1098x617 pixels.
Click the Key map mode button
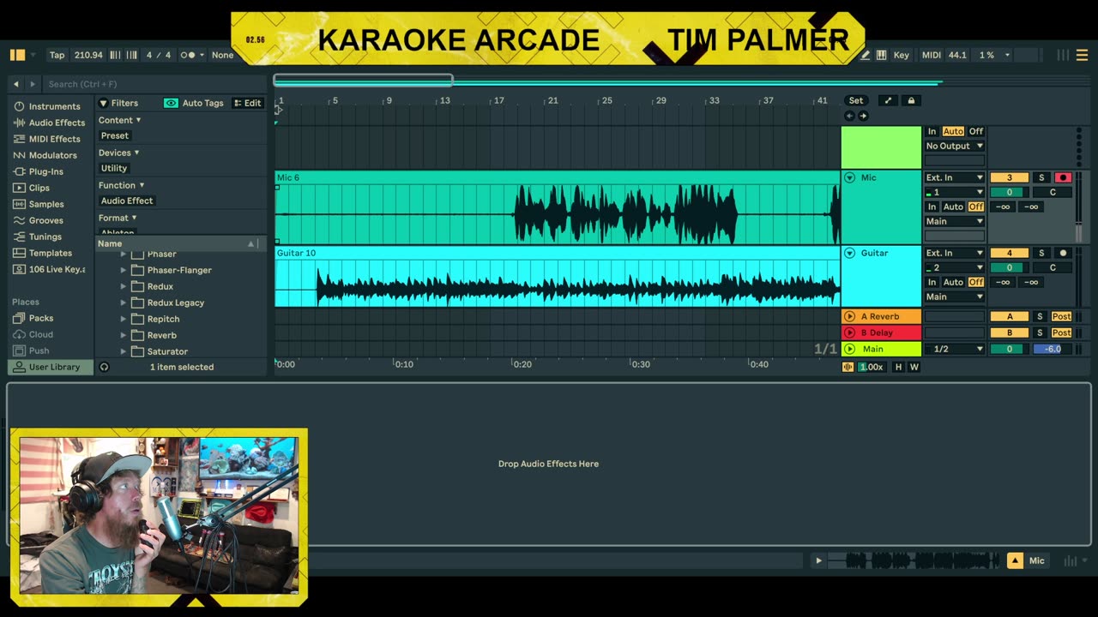[x=901, y=55]
